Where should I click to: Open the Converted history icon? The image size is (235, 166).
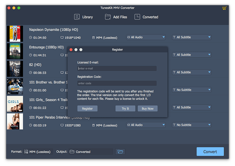click(137, 17)
